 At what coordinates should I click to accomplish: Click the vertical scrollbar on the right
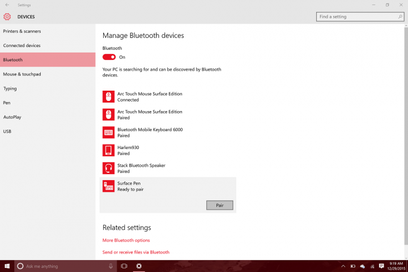[x=406, y=135]
